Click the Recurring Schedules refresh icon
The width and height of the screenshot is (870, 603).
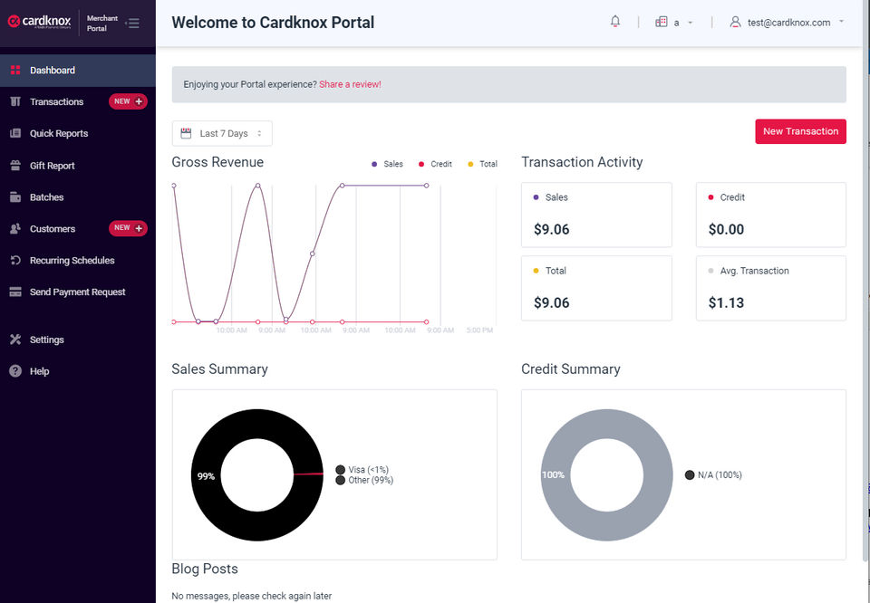tap(15, 260)
